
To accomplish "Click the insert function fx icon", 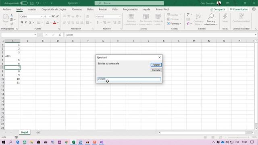I will 60,35.
